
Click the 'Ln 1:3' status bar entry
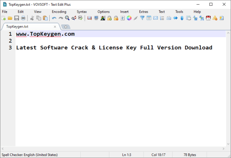point(127,155)
